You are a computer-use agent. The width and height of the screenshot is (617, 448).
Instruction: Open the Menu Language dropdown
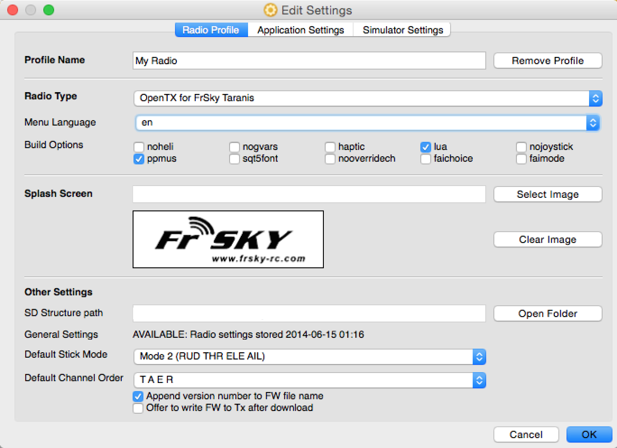368,122
